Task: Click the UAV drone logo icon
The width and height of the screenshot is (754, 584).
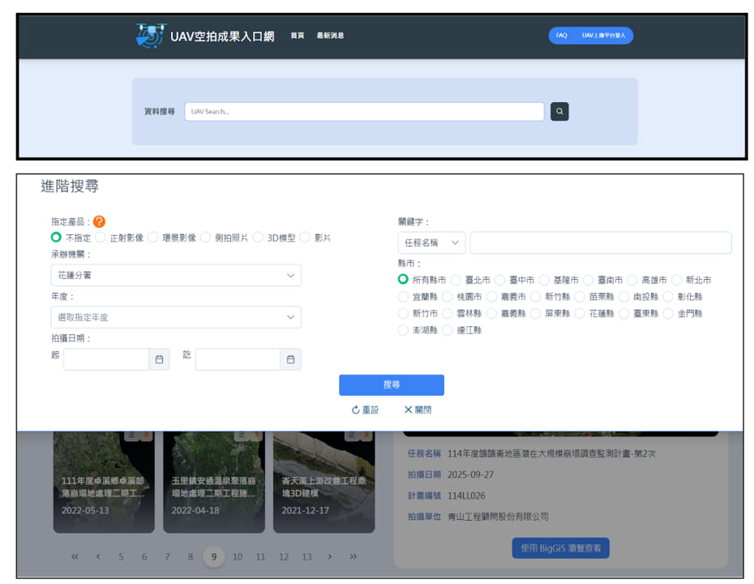Action: (x=150, y=36)
